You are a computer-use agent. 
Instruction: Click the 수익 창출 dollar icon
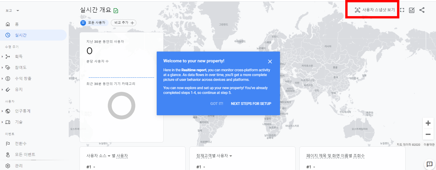click(8, 79)
